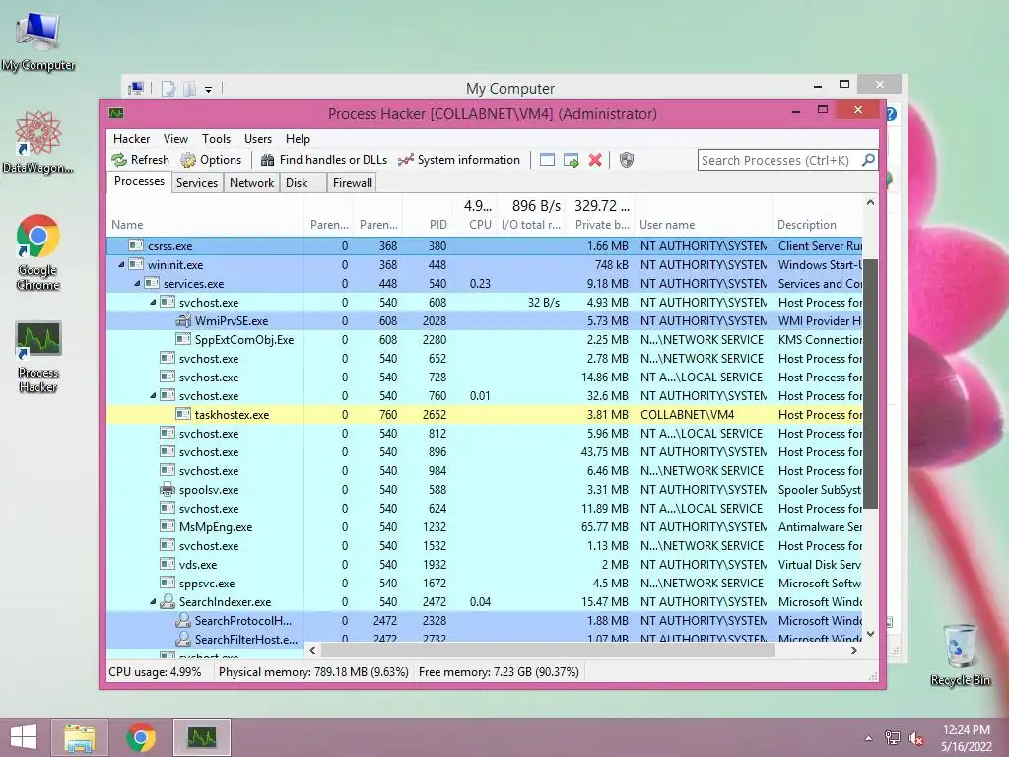The image size is (1009, 757).
Task: Click the SearchIndexer.exe icon
Action: pyautogui.click(x=168, y=602)
